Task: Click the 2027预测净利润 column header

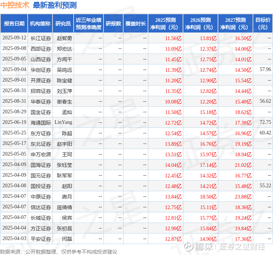Action: coord(235,24)
